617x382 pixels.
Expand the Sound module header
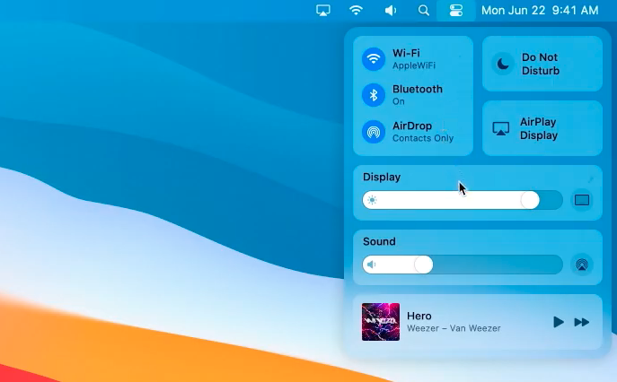pyautogui.click(x=380, y=241)
